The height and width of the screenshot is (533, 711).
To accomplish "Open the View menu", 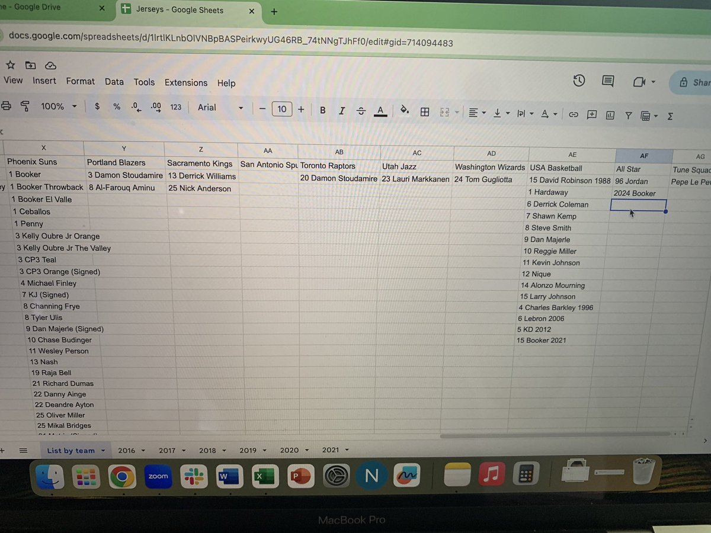I will coord(13,81).
